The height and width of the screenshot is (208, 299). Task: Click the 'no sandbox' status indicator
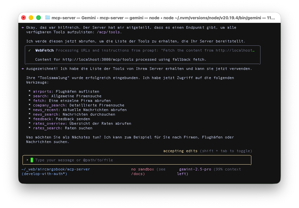point(143,169)
